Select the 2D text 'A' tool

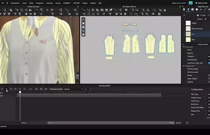pos(143,10)
